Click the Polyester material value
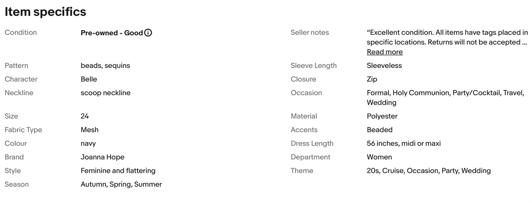Viewport: 532px width, 202px height. coord(382,116)
